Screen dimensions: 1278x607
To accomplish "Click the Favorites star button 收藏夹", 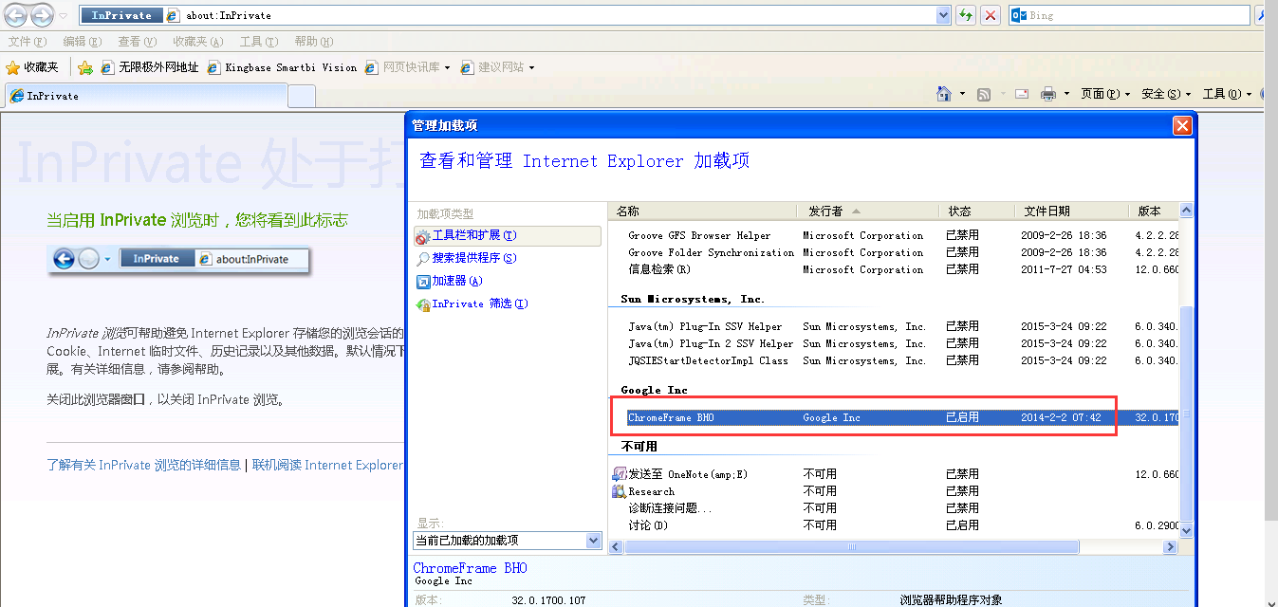I will (32, 67).
